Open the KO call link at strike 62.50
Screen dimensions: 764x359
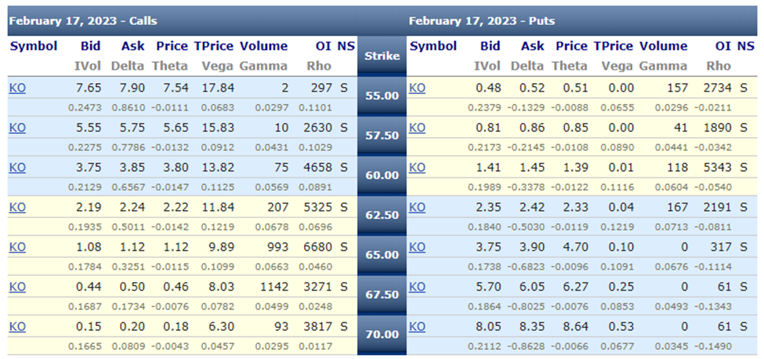pyautogui.click(x=17, y=208)
